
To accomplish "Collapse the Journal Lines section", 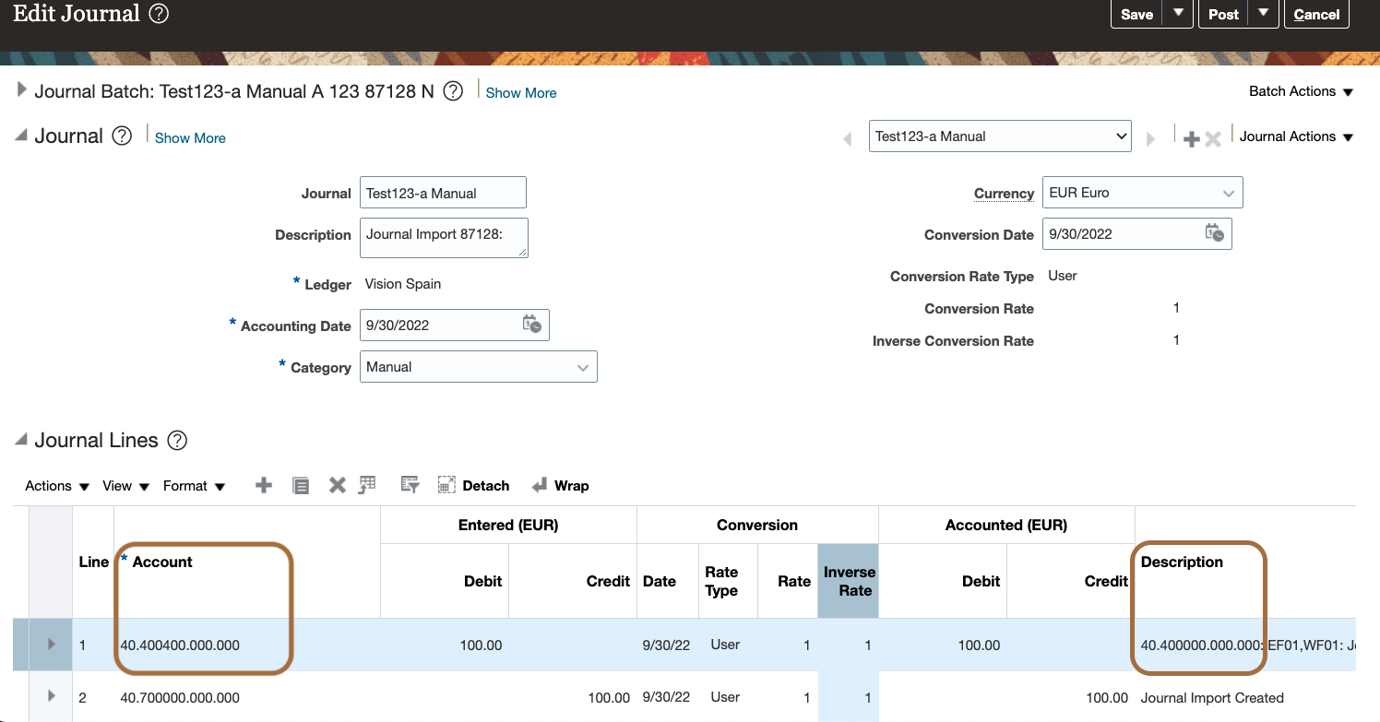I will point(21,441).
